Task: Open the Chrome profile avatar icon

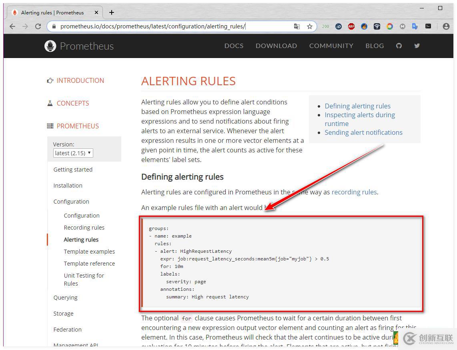Action: coord(446,26)
